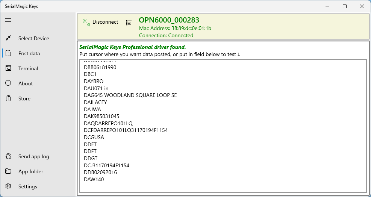Open the device details list icon
The width and height of the screenshot is (371, 197).
point(129,23)
